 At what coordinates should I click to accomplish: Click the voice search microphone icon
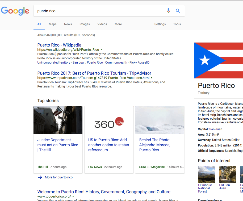click(x=168, y=11)
